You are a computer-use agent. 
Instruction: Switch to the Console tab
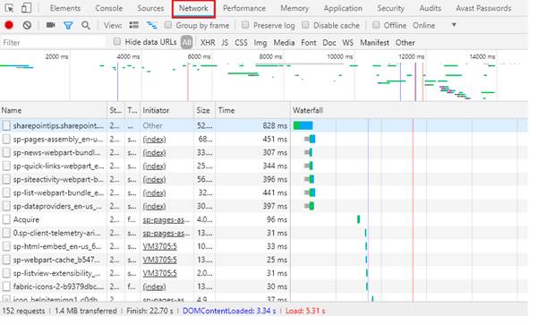(109, 8)
